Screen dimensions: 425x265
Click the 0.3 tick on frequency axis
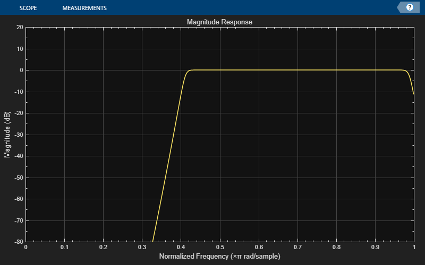(x=142, y=248)
